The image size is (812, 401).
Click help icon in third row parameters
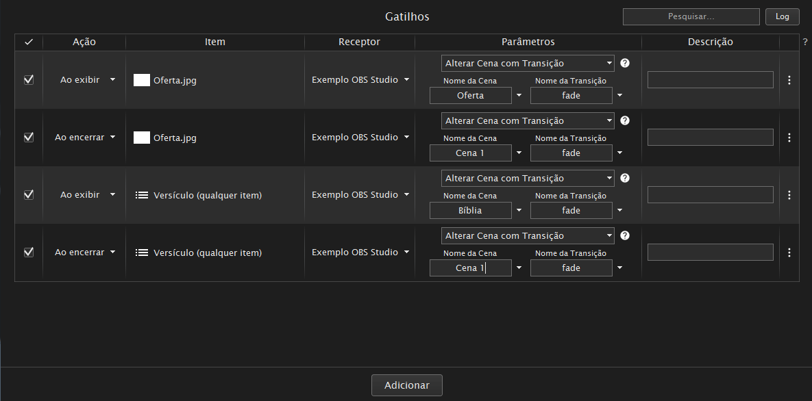click(624, 178)
